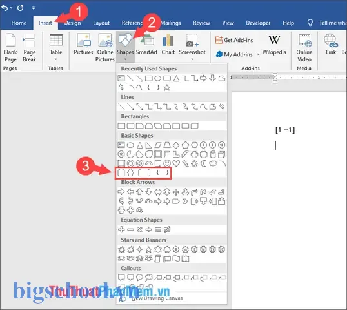Open the Customize Quick Access Toolbar arrow
This screenshot has height=310, width=347.
pyautogui.click(x=34, y=8)
